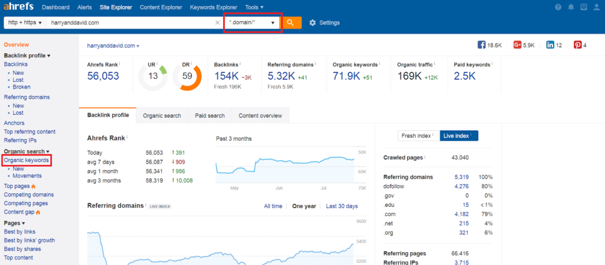Image resolution: width=605 pixels, height=265 pixels.
Task: Collapse the Backlink profile sidebar section
Action: click(27, 56)
